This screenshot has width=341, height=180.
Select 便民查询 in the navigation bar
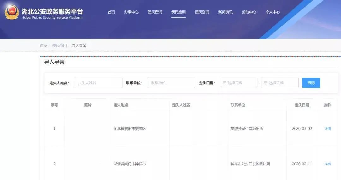pyautogui.click(x=155, y=12)
